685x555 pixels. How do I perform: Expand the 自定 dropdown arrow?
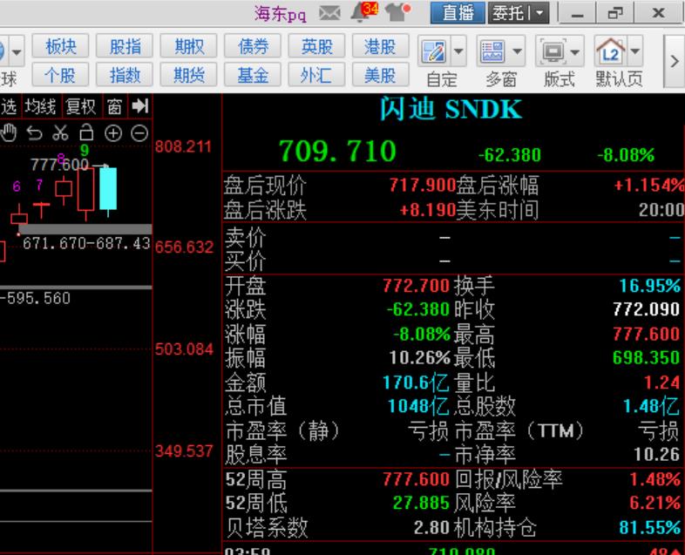tap(458, 51)
